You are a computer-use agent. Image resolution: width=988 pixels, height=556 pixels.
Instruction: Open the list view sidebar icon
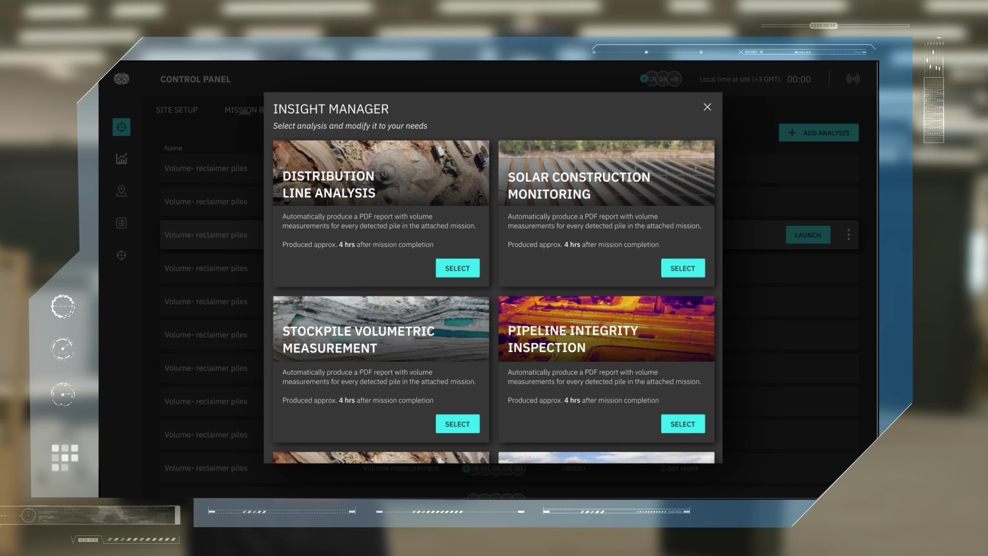(x=121, y=223)
